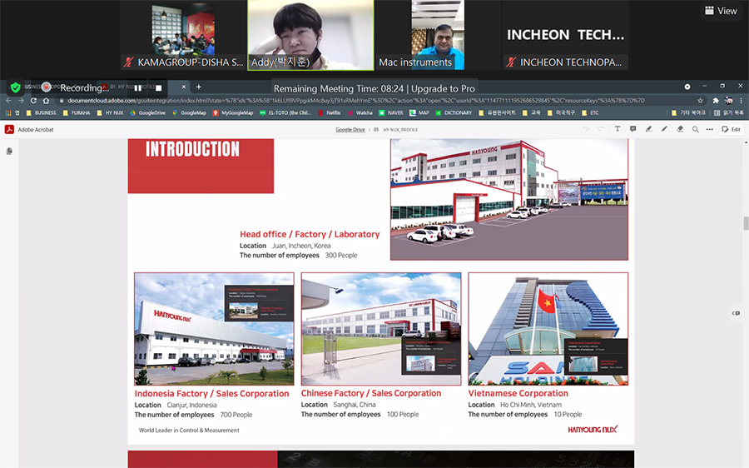This screenshot has width=749, height=468.
Task: Open the Watcha bookmark
Action: pyautogui.click(x=360, y=112)
